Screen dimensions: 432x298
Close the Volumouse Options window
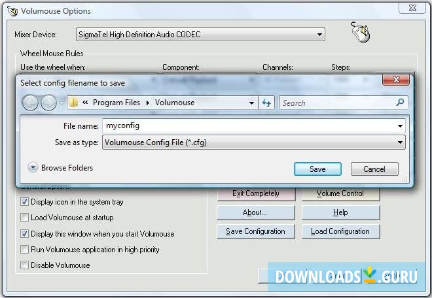[x=413, y=8]
